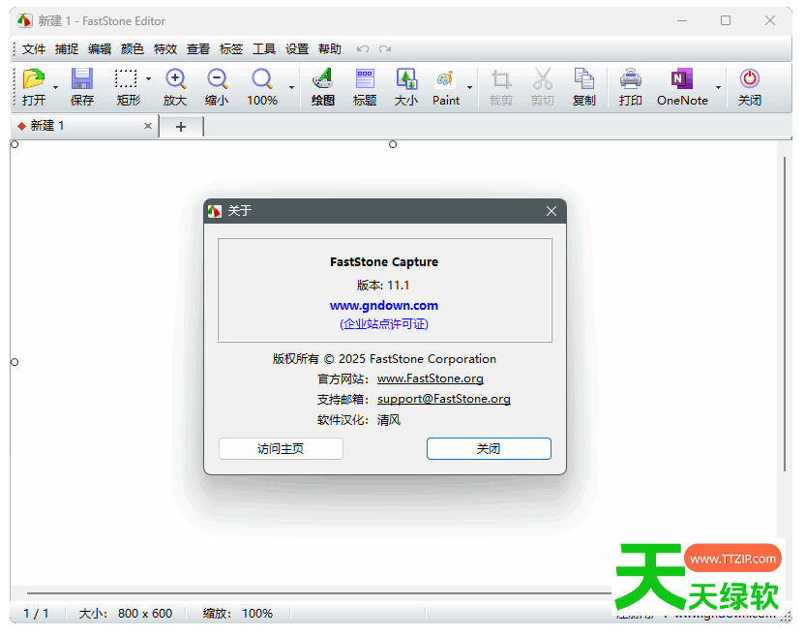The height and width of the screenshot is (635, 805).
Task: Click the 1 / 1 page indicator
Action: [37, 614]
